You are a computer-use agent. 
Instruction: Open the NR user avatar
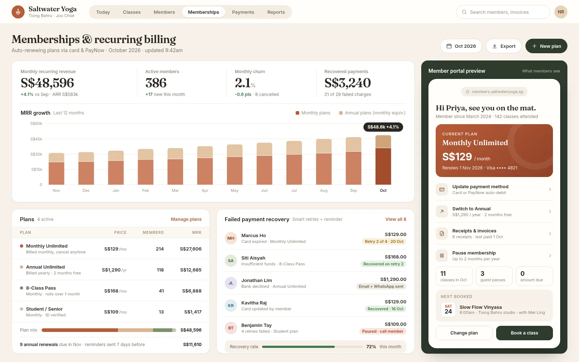click(x=561, y=12)
